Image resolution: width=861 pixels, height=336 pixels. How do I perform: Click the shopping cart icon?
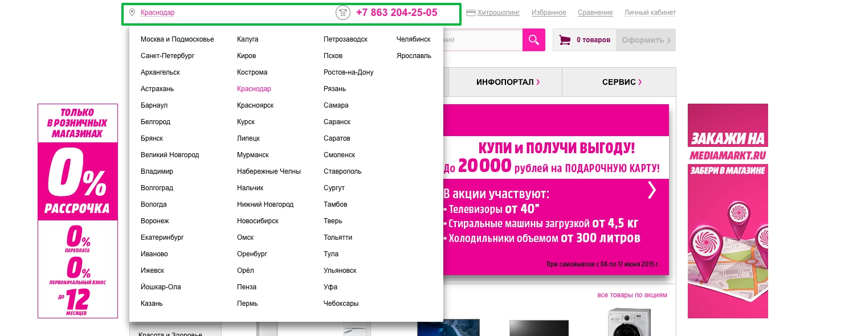565,40
